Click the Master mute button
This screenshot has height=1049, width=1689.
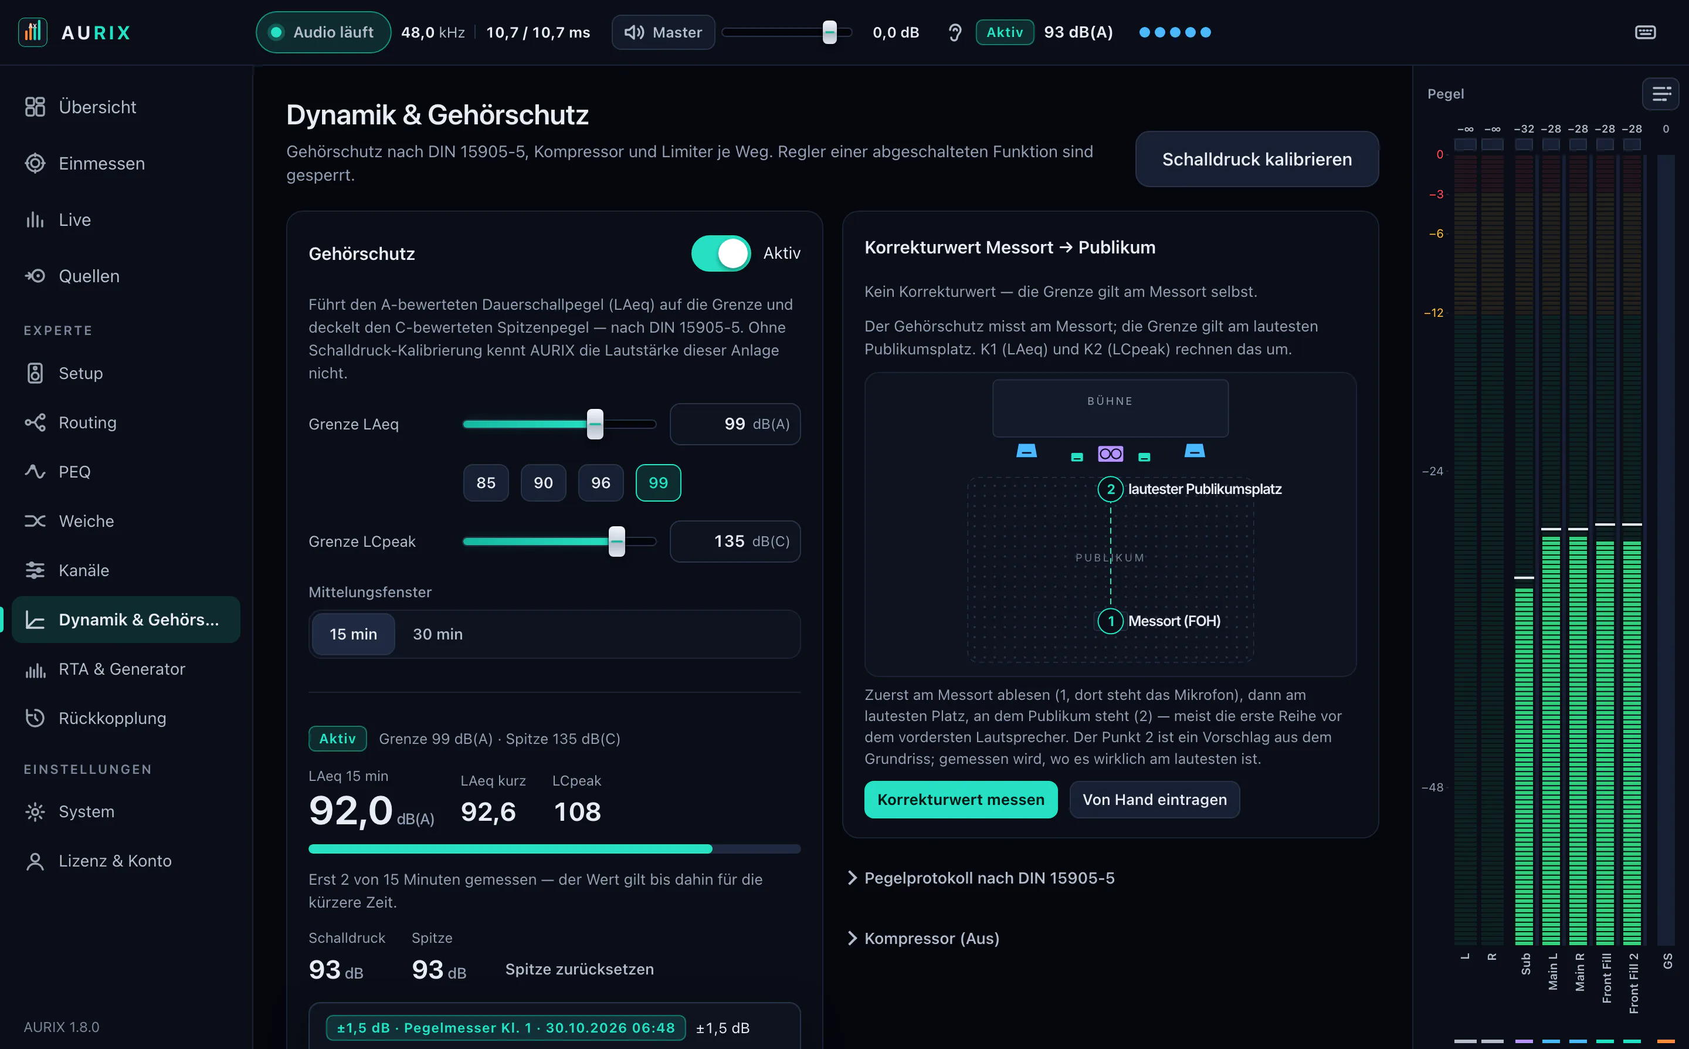coord(663,33)
